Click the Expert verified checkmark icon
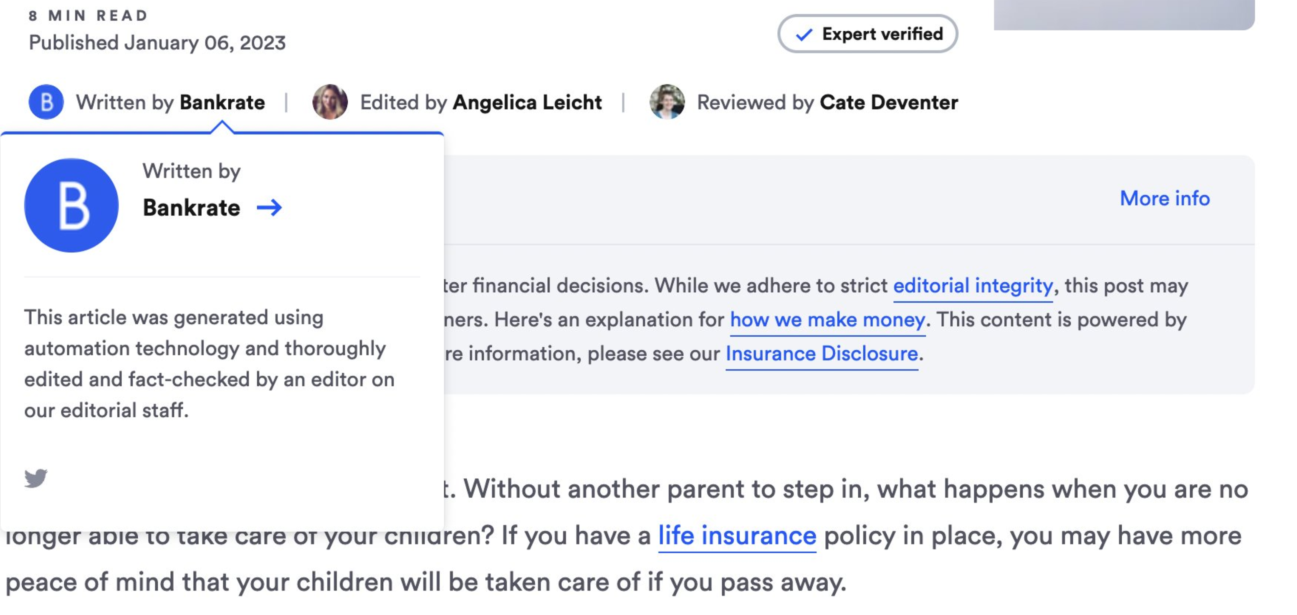The height and width of the screenshot is (615, 1297). 804,34
